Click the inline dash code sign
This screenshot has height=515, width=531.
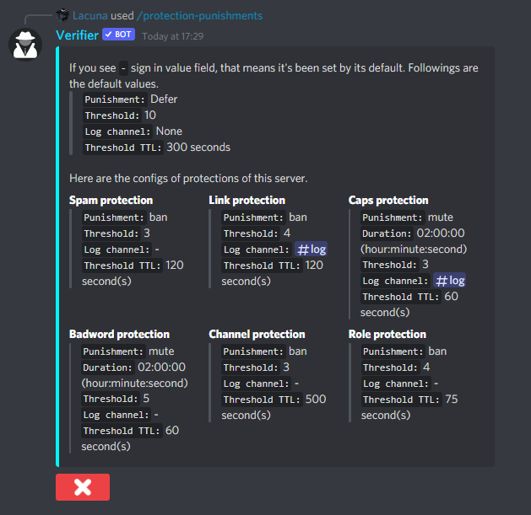[123, 68]
